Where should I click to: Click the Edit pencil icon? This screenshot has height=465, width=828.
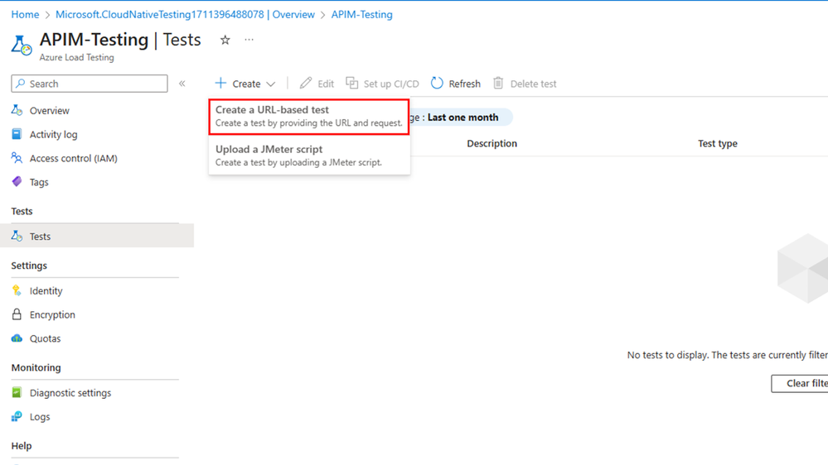(306, 83)
